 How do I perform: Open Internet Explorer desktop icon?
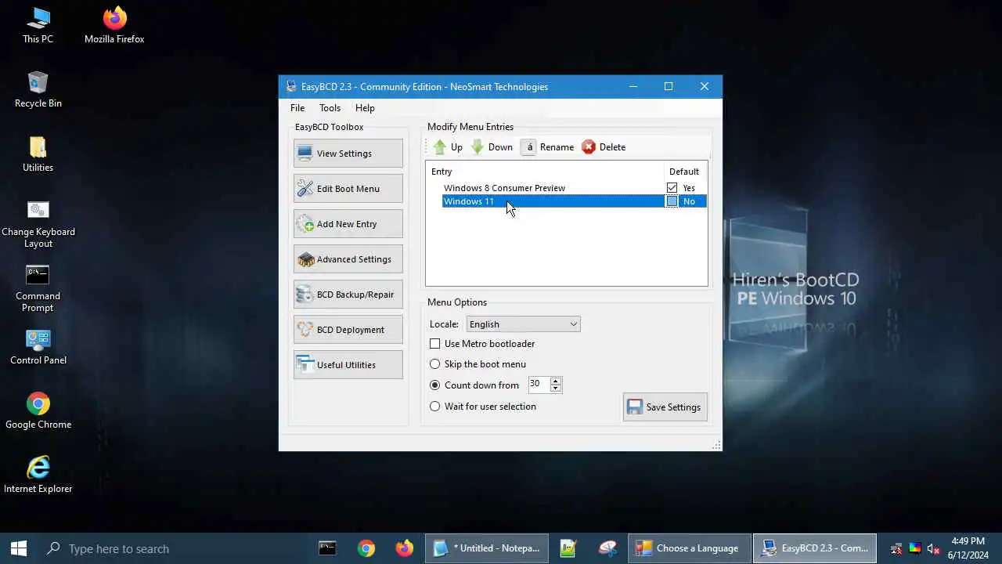pos(38,475)
